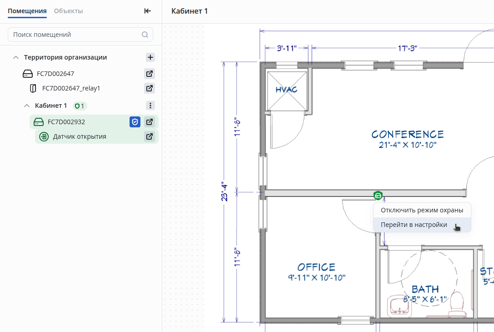This screenshot has width=494, height=332.
Task: Click the search magnifier icon
Action: [x=145, y=35]
